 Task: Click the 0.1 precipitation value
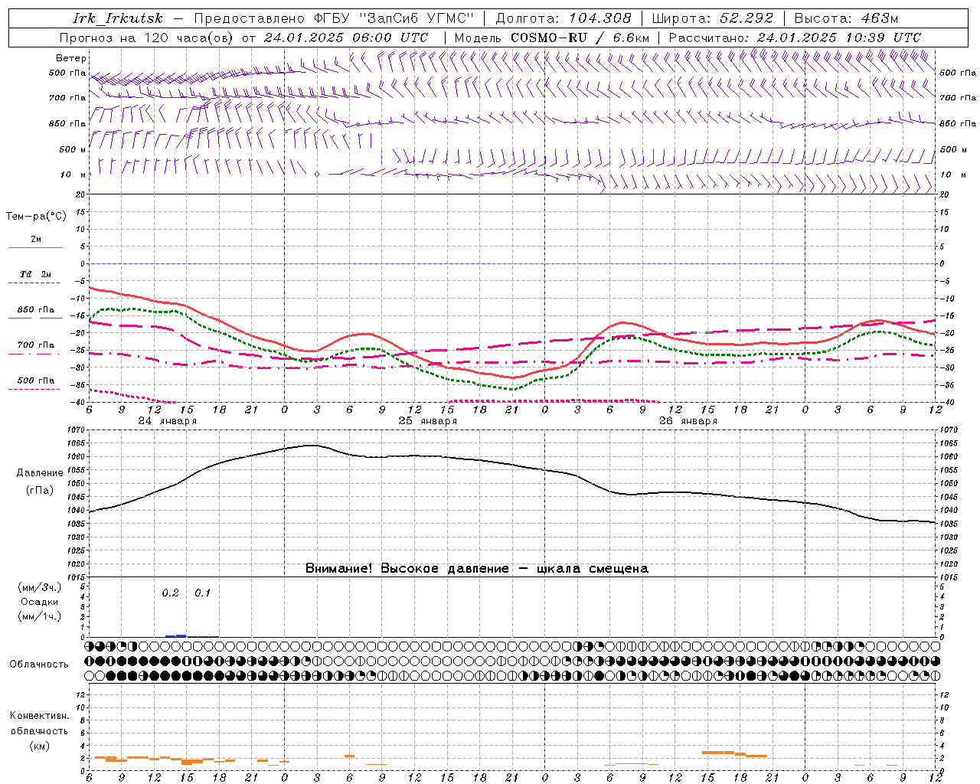coord(202,593)
